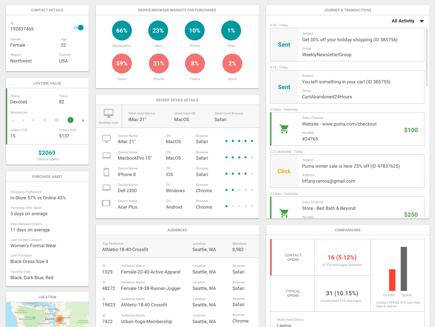Select the iPhone 8 phone icon
Image resolution: width=435 pixels, height=327 pixels.
click(107, 172)
